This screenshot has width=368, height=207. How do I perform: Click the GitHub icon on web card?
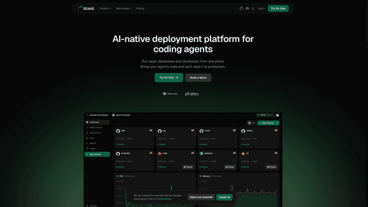click(x=118, y=131)
